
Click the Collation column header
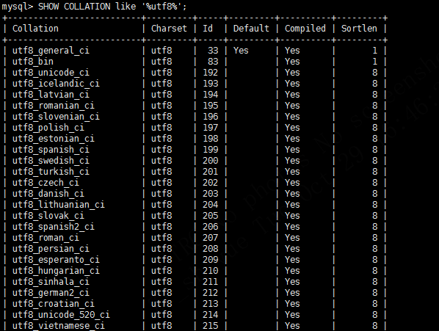pyautogui.click(x=35, y=29)
